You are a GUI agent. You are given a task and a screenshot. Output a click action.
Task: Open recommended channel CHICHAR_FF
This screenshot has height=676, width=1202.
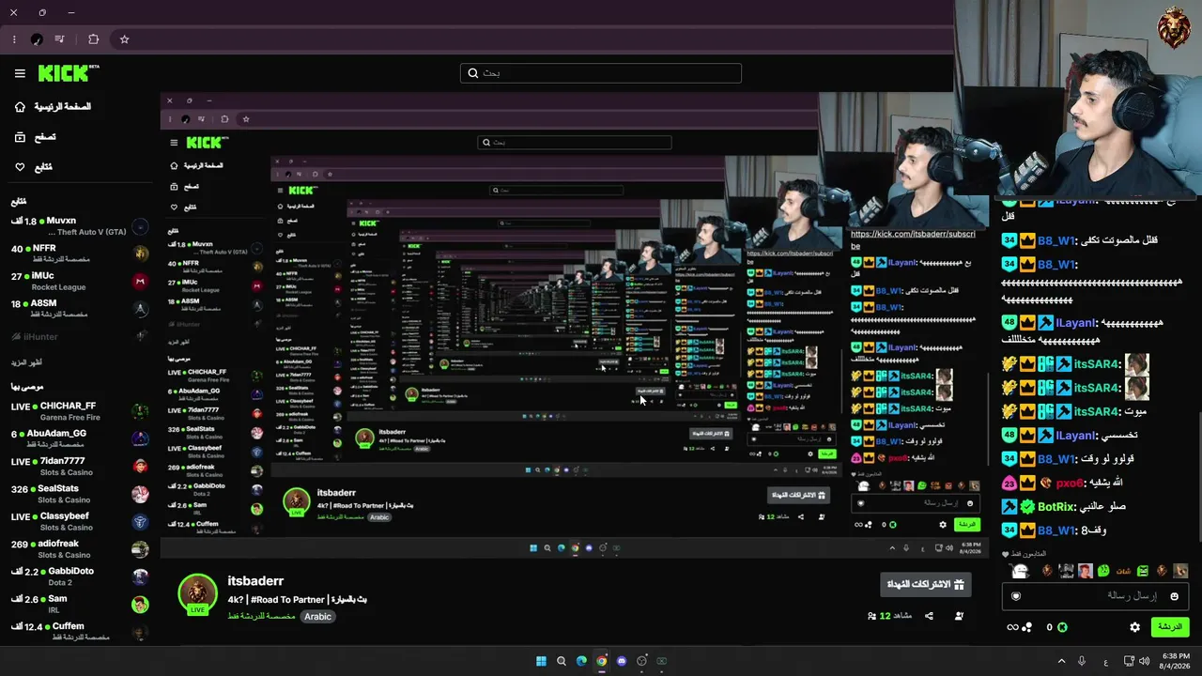[x=80, y=411]
